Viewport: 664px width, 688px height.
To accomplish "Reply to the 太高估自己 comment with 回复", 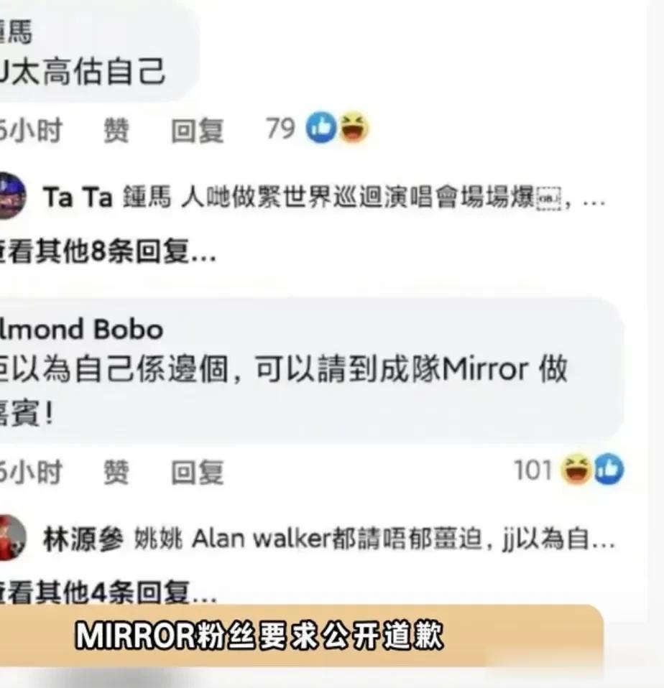I will (198, 130).
